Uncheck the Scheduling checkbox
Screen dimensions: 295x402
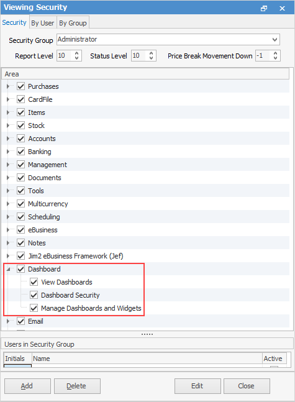[20, 217]
